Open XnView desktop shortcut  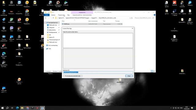tap(19, 29)
